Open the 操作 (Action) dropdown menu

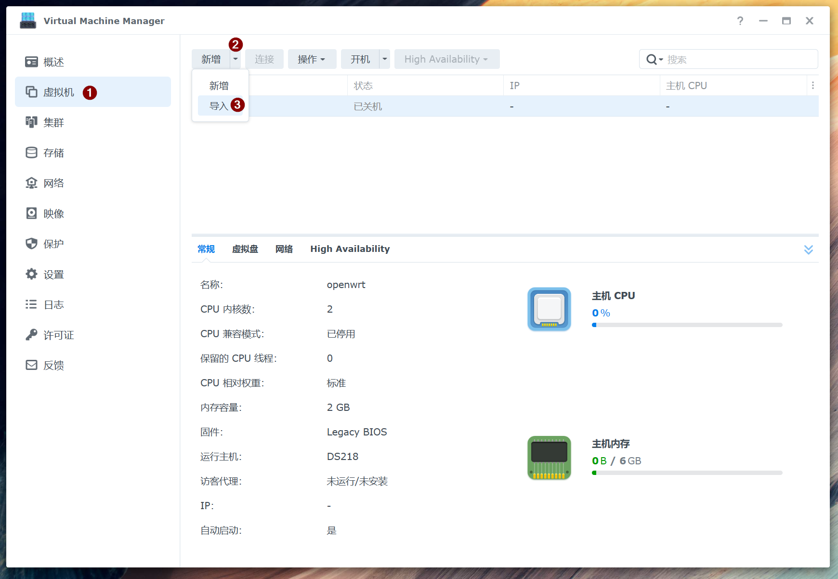pos(312,59)
